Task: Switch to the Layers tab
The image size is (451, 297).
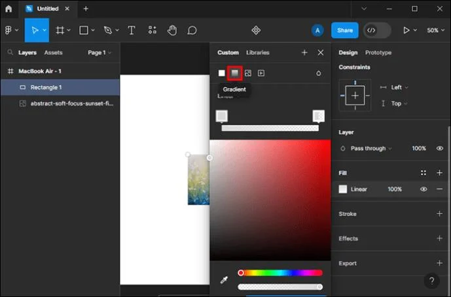Action: [x=27, y=52]
